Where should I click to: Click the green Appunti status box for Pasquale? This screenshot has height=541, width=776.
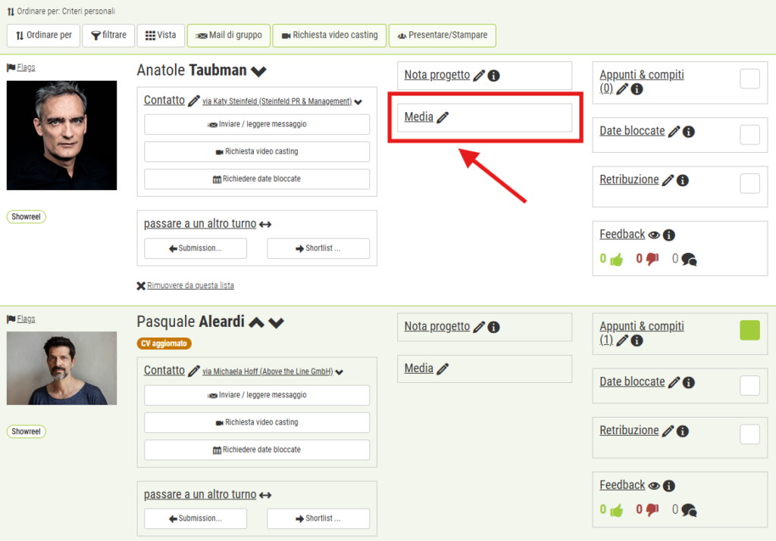pyautogui.click(x=749, y=330)
